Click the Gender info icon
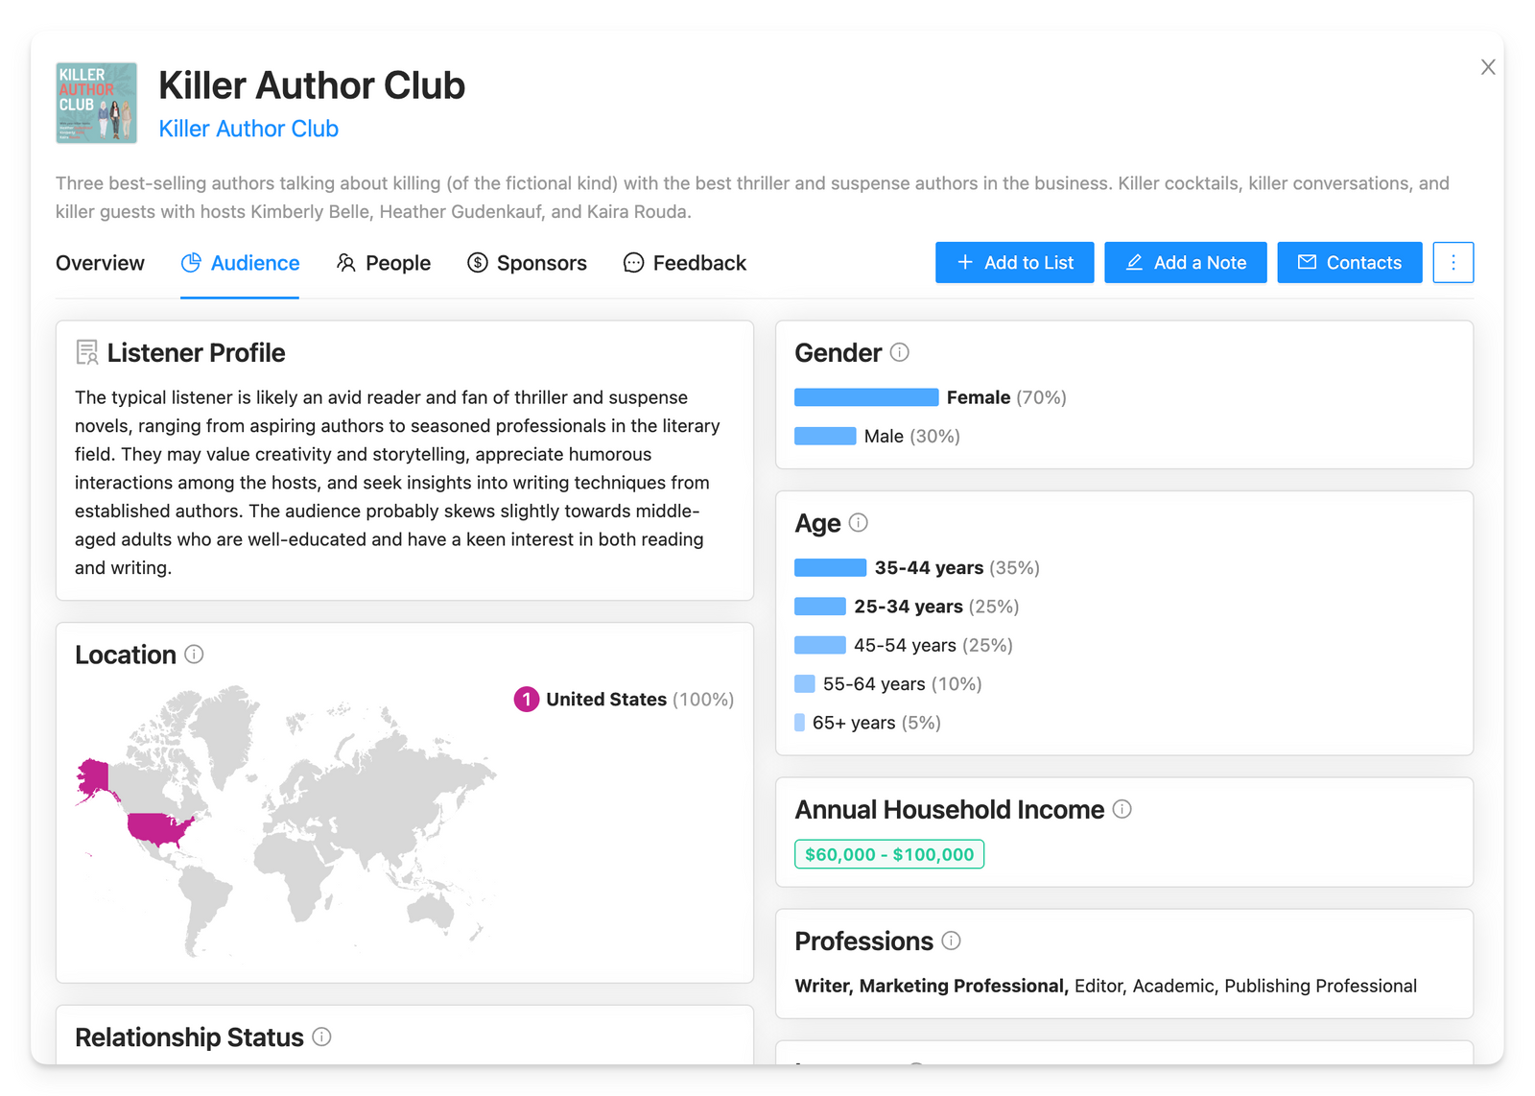This screenshot has height=1096, width=1535. pyautogui.click(x=899, y=352)
